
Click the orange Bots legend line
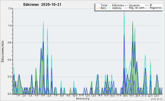coord(98,8)
